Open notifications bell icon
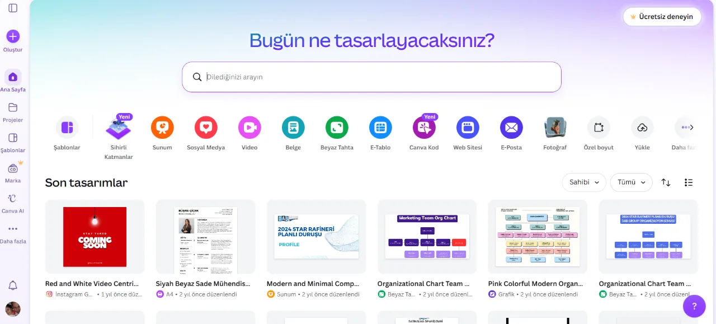 [13, 286]
